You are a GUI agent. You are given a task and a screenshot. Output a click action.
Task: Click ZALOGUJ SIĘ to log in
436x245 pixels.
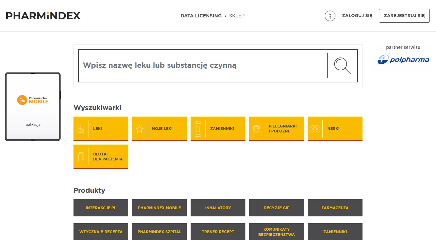tap(357, 16)
